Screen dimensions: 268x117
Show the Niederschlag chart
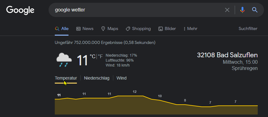tap(97, 78)
